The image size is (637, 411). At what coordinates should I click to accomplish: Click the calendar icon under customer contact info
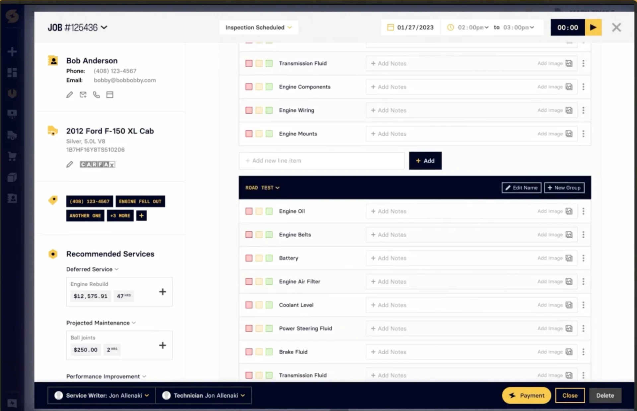pos(110,95)
